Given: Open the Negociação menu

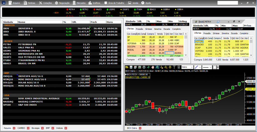Looking at the screenshot, I should pyautogui.click(x=62, y=3).
